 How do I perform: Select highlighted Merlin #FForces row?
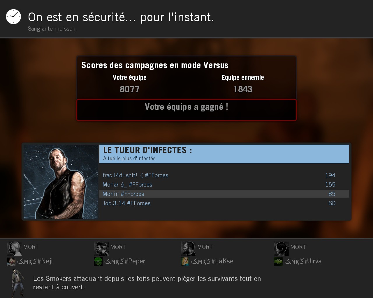tap(224, 194)
